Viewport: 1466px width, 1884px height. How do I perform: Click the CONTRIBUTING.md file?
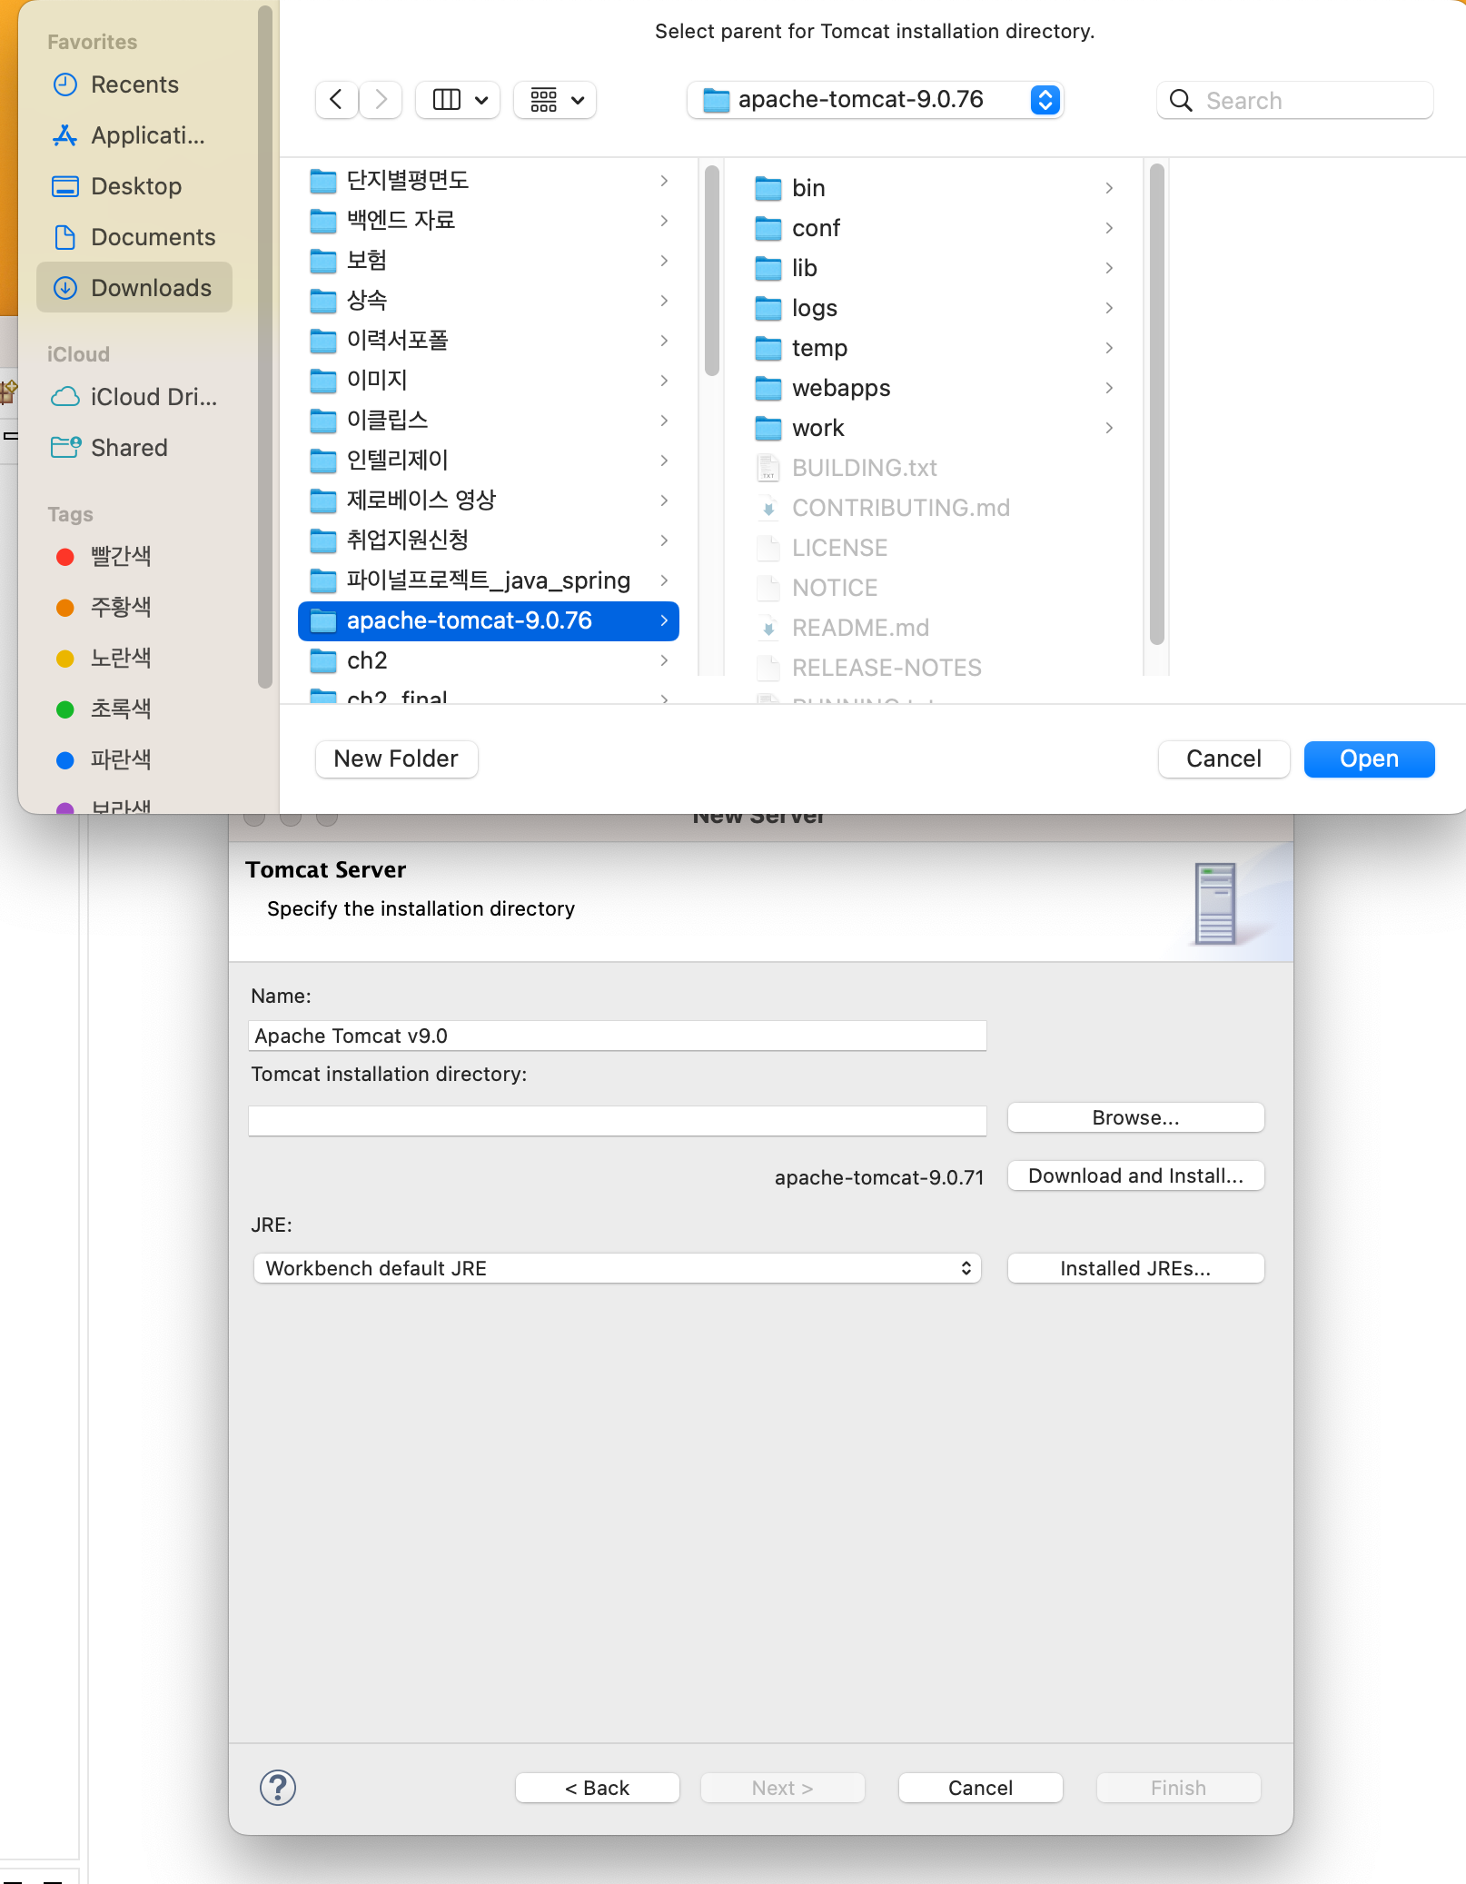point(900,508)
